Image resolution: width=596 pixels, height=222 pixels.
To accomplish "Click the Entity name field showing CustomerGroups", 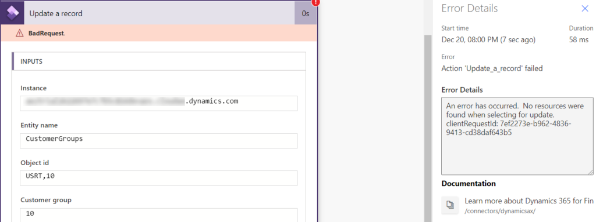I will pyautogui.click(x=159, y=140).
